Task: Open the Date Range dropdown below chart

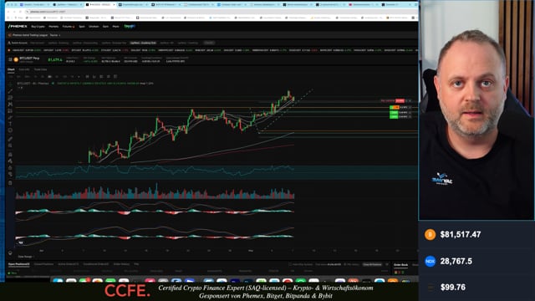Action: 25,257
